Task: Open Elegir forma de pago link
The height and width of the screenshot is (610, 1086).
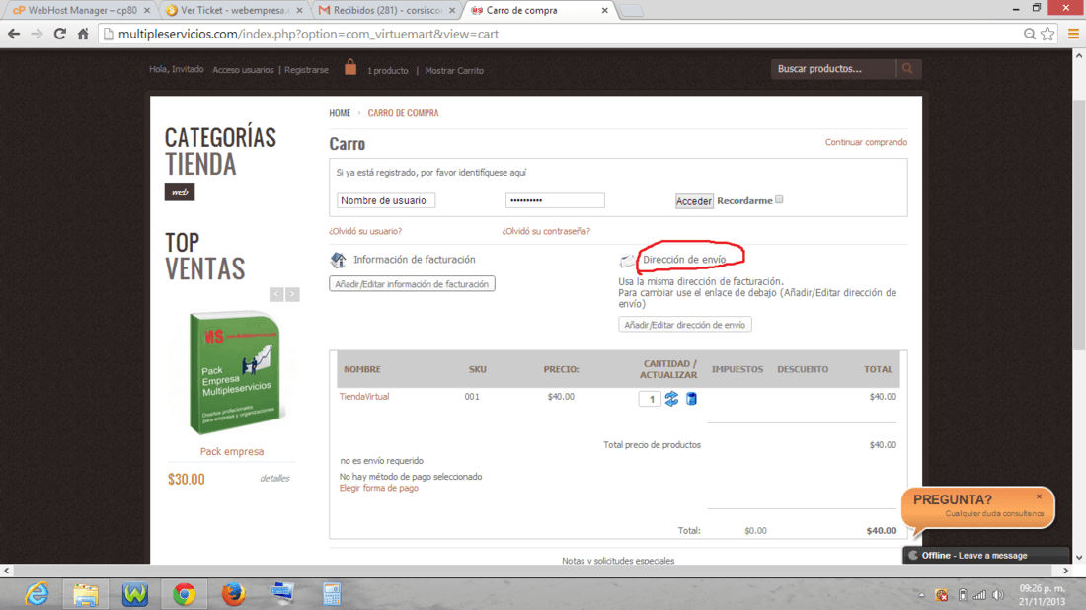Action: coord(379,488)
